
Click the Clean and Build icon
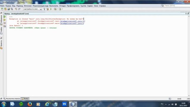(x=47, y=9)
